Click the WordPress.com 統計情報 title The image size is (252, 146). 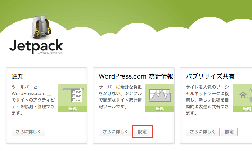coord(136,76)
